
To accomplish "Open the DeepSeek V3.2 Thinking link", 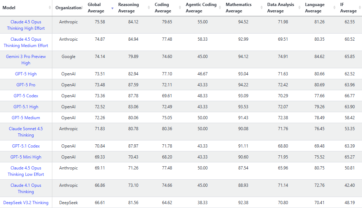I will [x=26, y=202].
